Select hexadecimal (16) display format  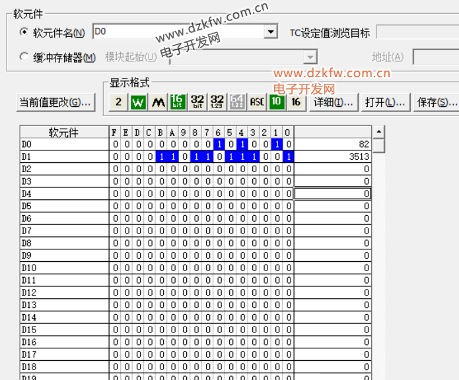tap(296, 102)
